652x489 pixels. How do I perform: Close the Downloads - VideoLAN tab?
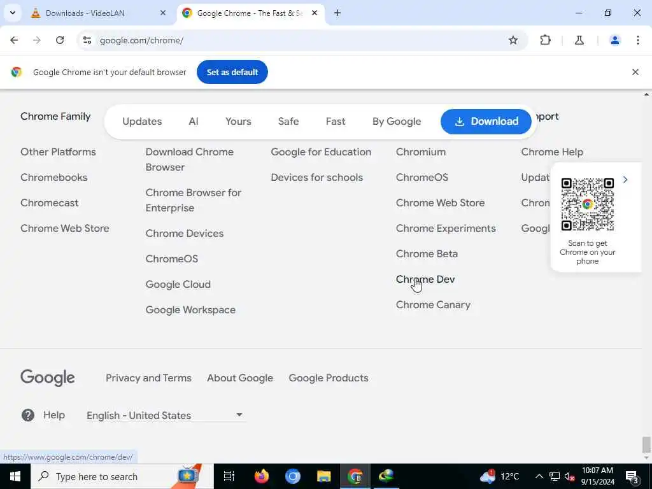163,13
